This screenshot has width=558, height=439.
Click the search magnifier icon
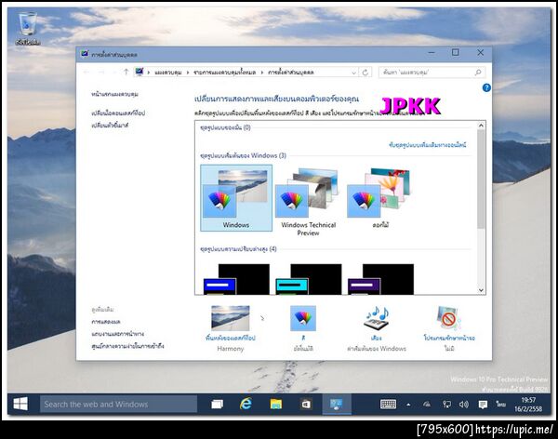[478, 73]
